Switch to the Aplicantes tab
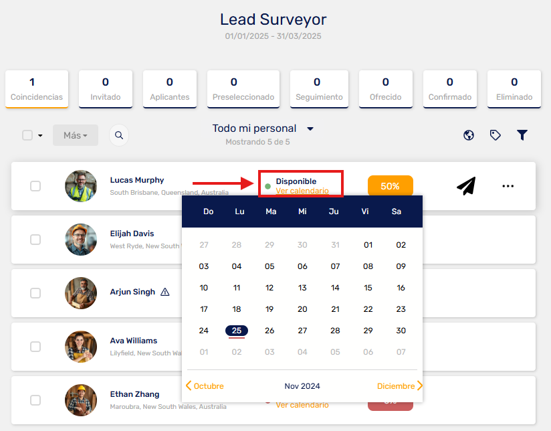The image size is (551, 431). [170, 89]
